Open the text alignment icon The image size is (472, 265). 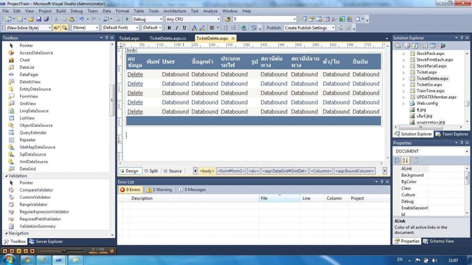click(x=212, y=28)
